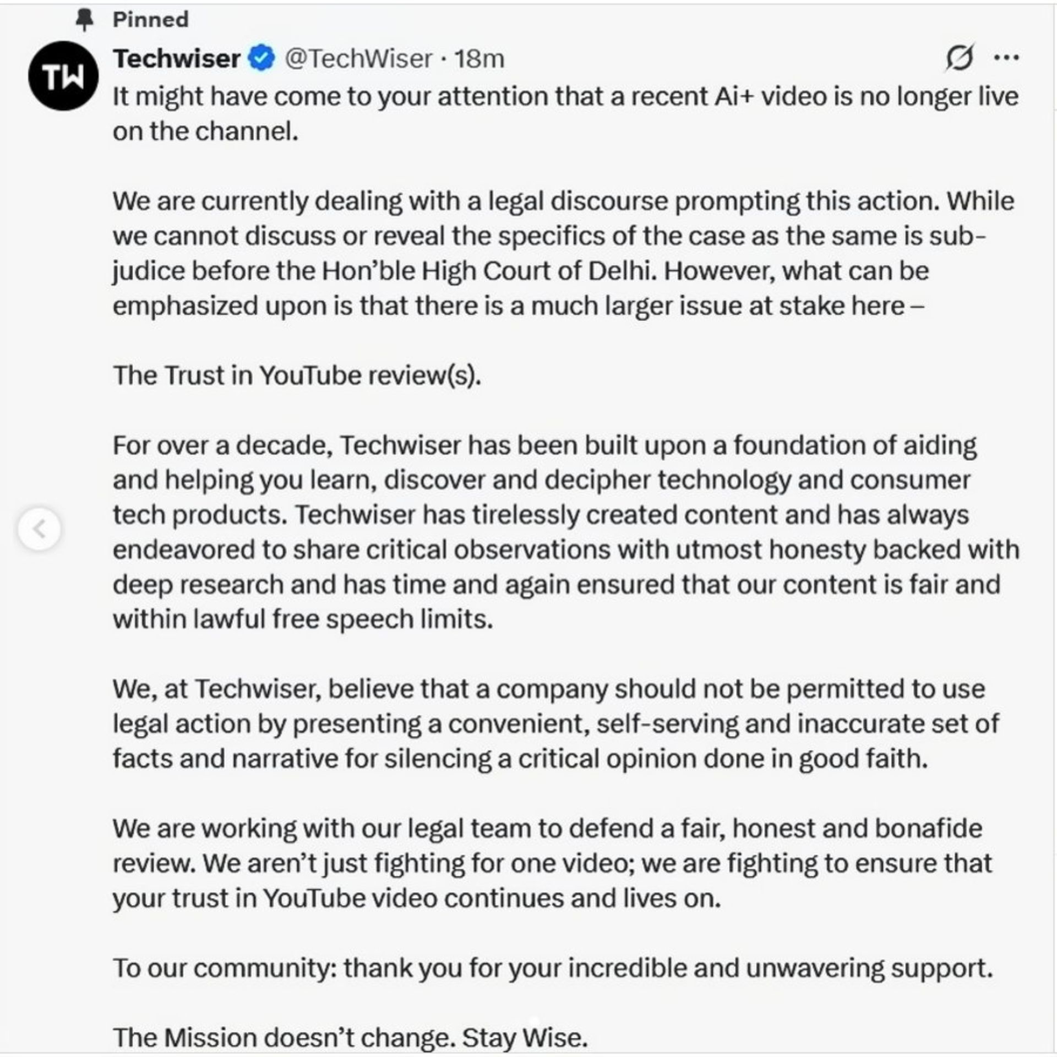Click the blue verified checkmark badge
Image resolution: width=1057 pixels, height=1057 pixels.
pyautogui.click(x=261, y=58)
